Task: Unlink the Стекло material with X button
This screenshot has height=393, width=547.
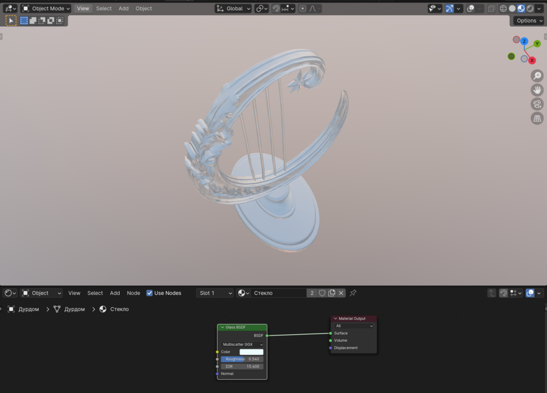Action: coord(341,293)
